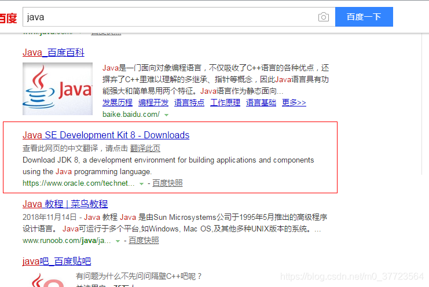
Task: Click the https://www.oracle.com/technet... URL
Action: tap(79, 183)
